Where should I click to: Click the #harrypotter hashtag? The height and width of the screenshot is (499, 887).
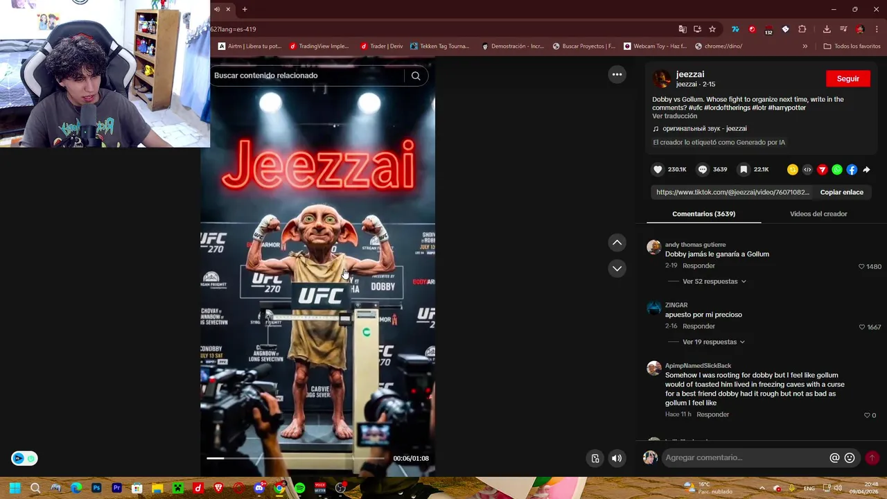coord(787,107)
